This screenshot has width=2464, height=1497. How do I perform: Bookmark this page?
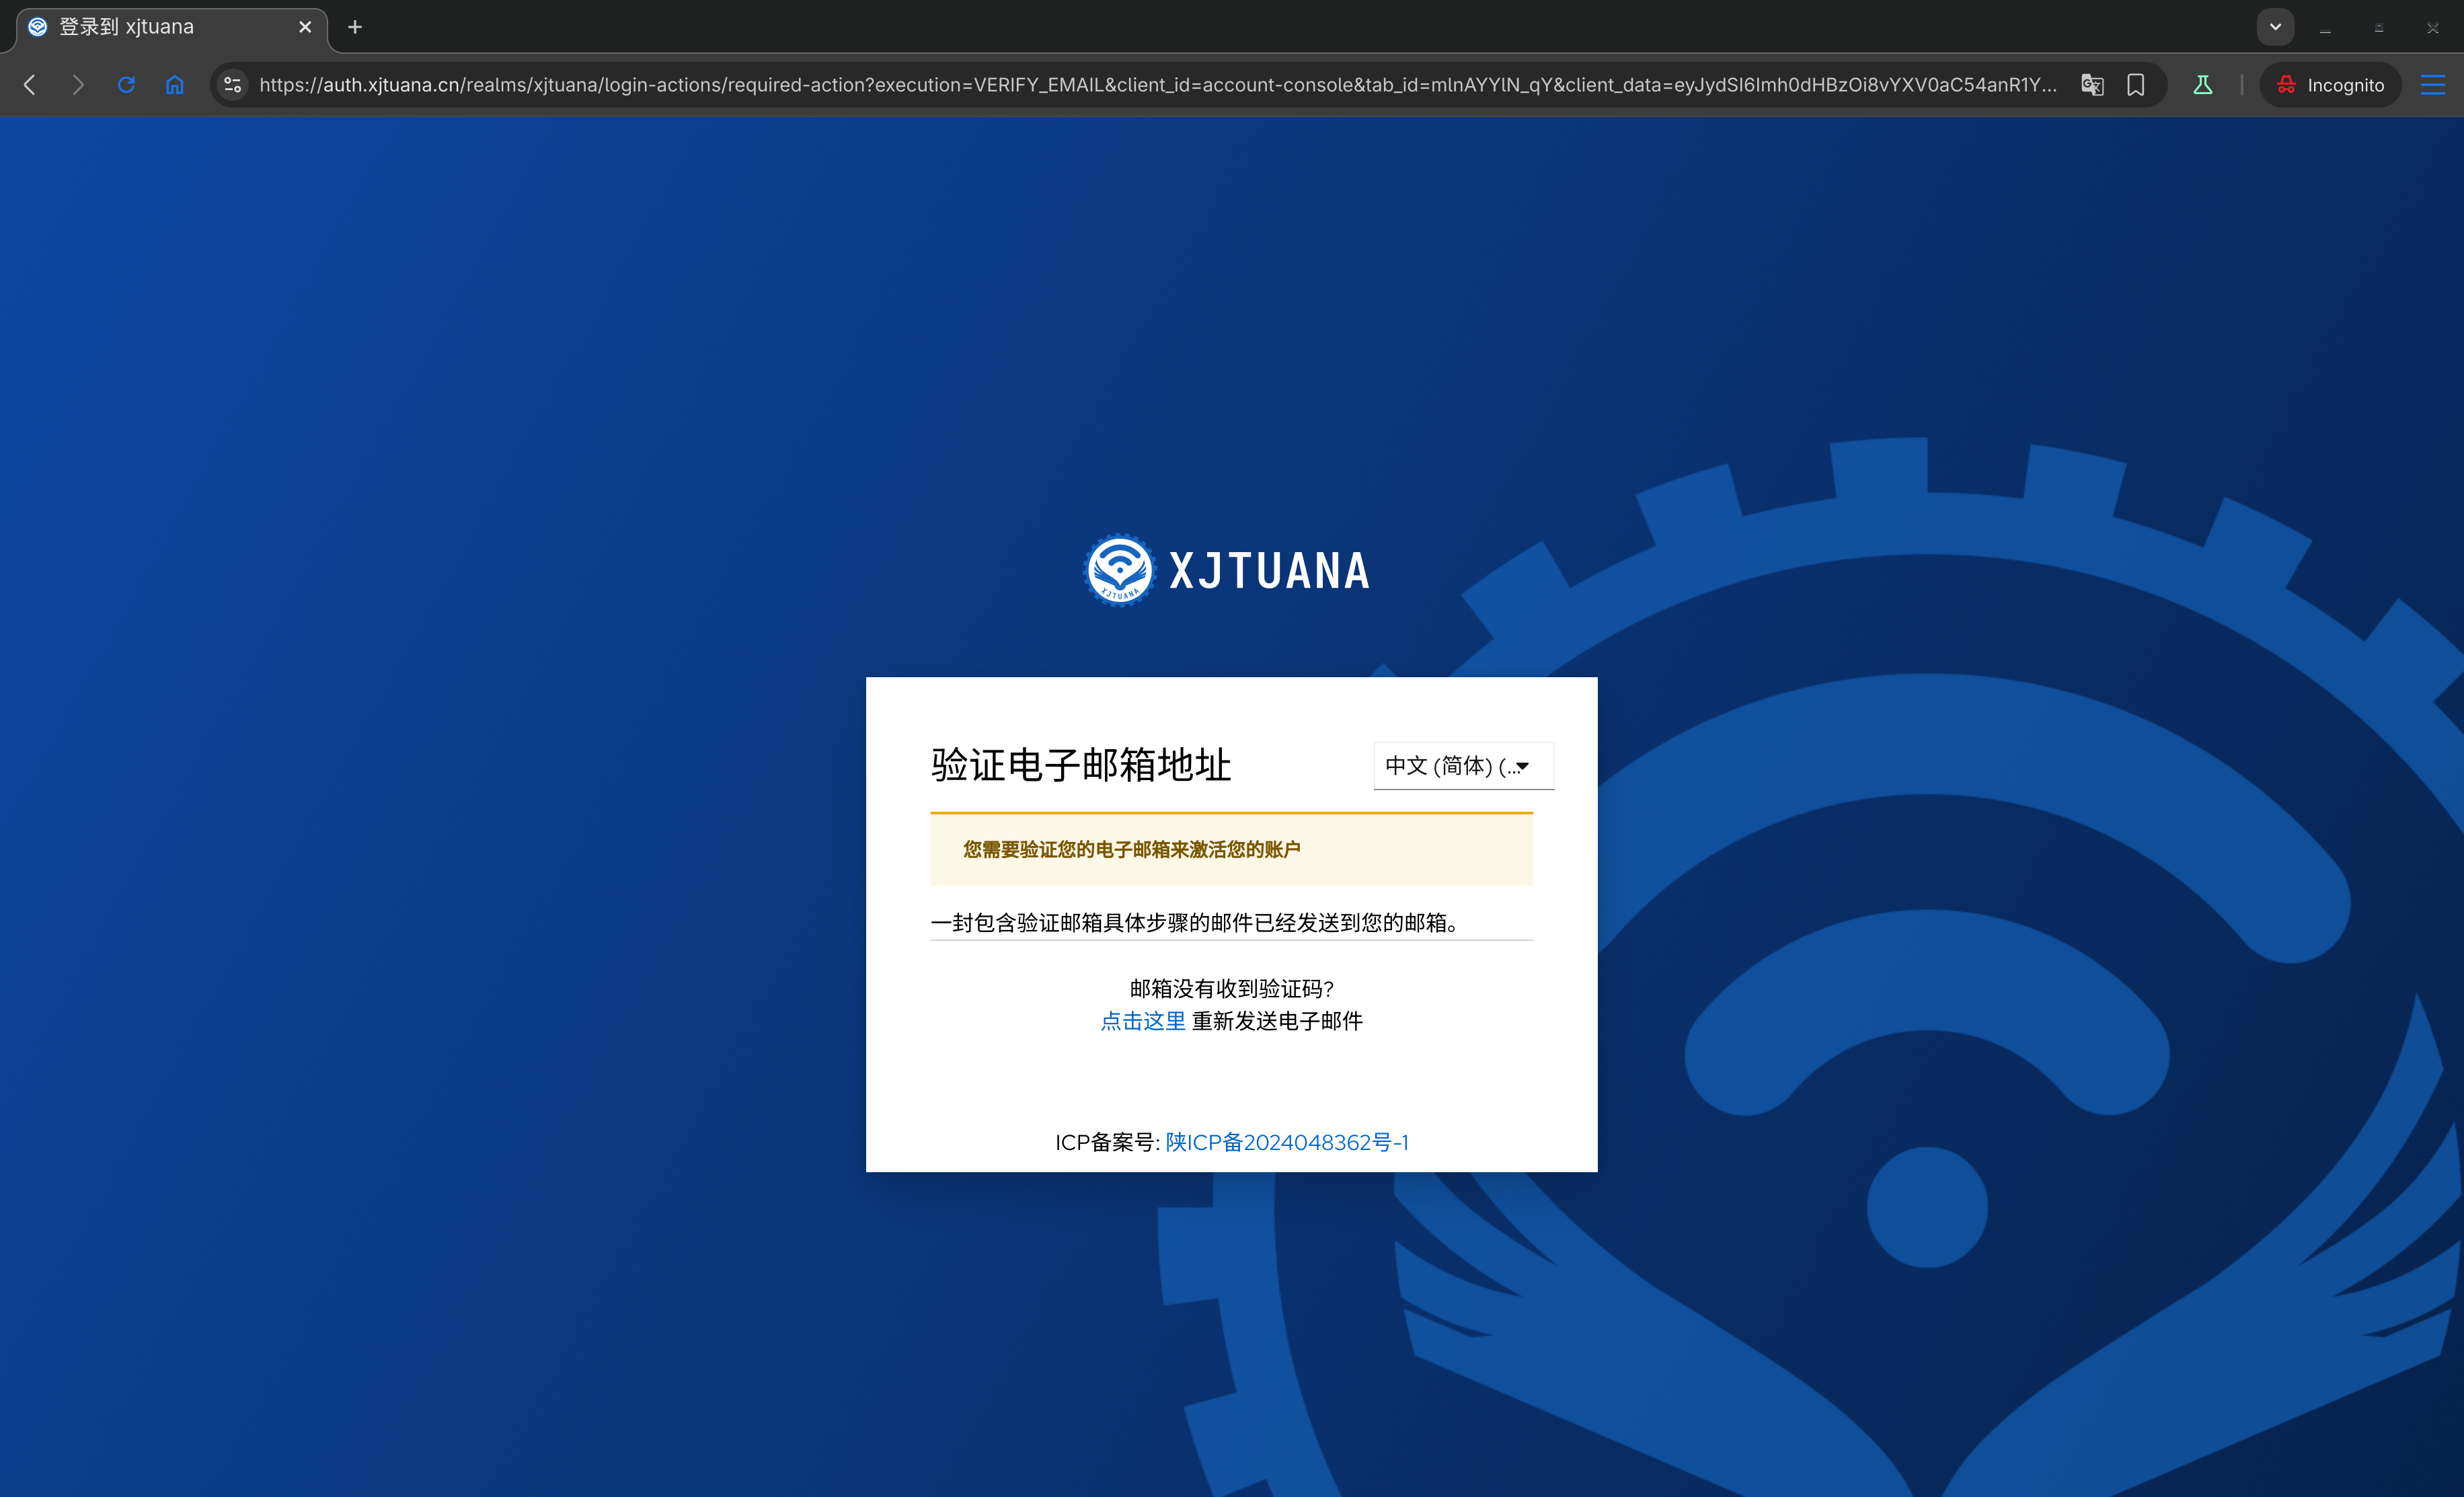(x=2136, y=85)
